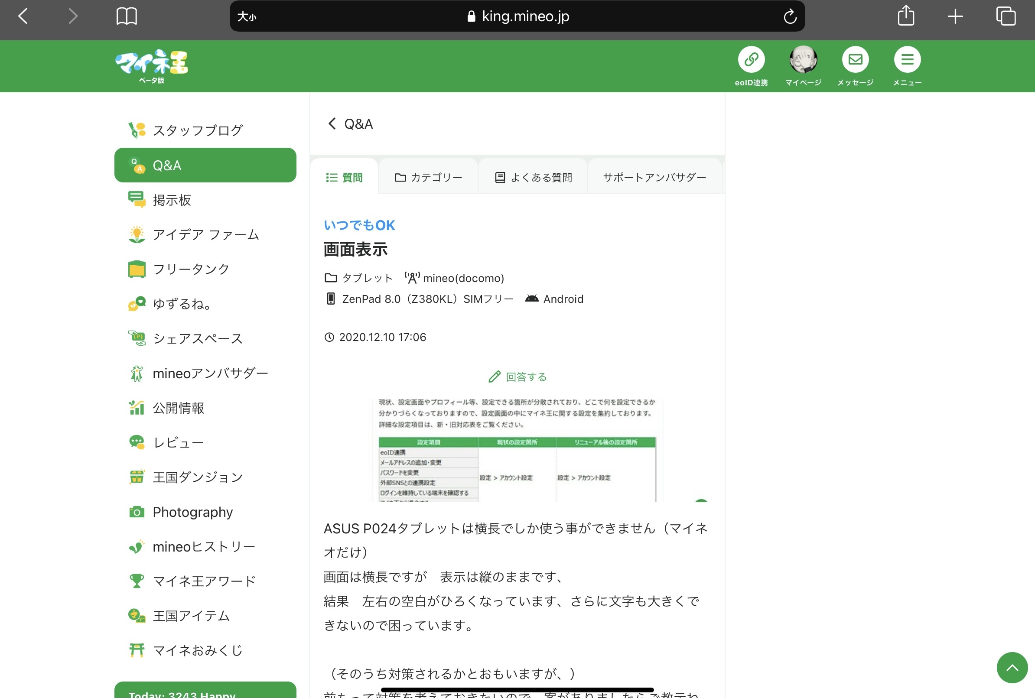Open the メニュー hamburger icon
The width and height of the screenshot is (1035, 698).
point(907,60)
